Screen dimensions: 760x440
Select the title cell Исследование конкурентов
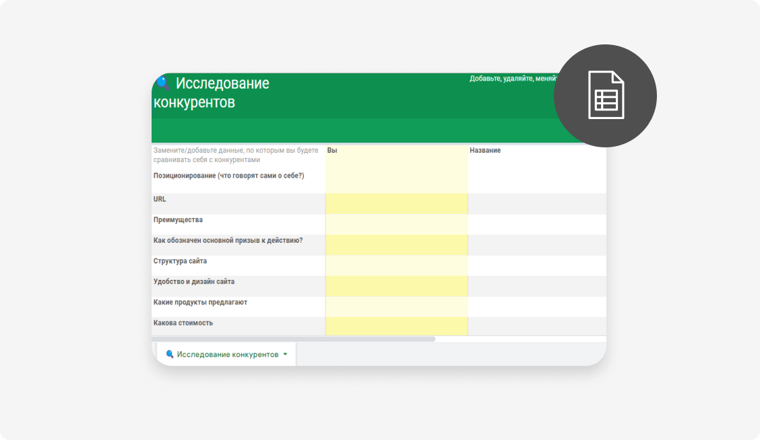212,92
